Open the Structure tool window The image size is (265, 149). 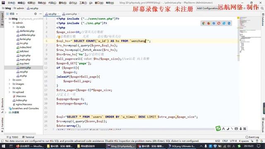click(2, 106)
